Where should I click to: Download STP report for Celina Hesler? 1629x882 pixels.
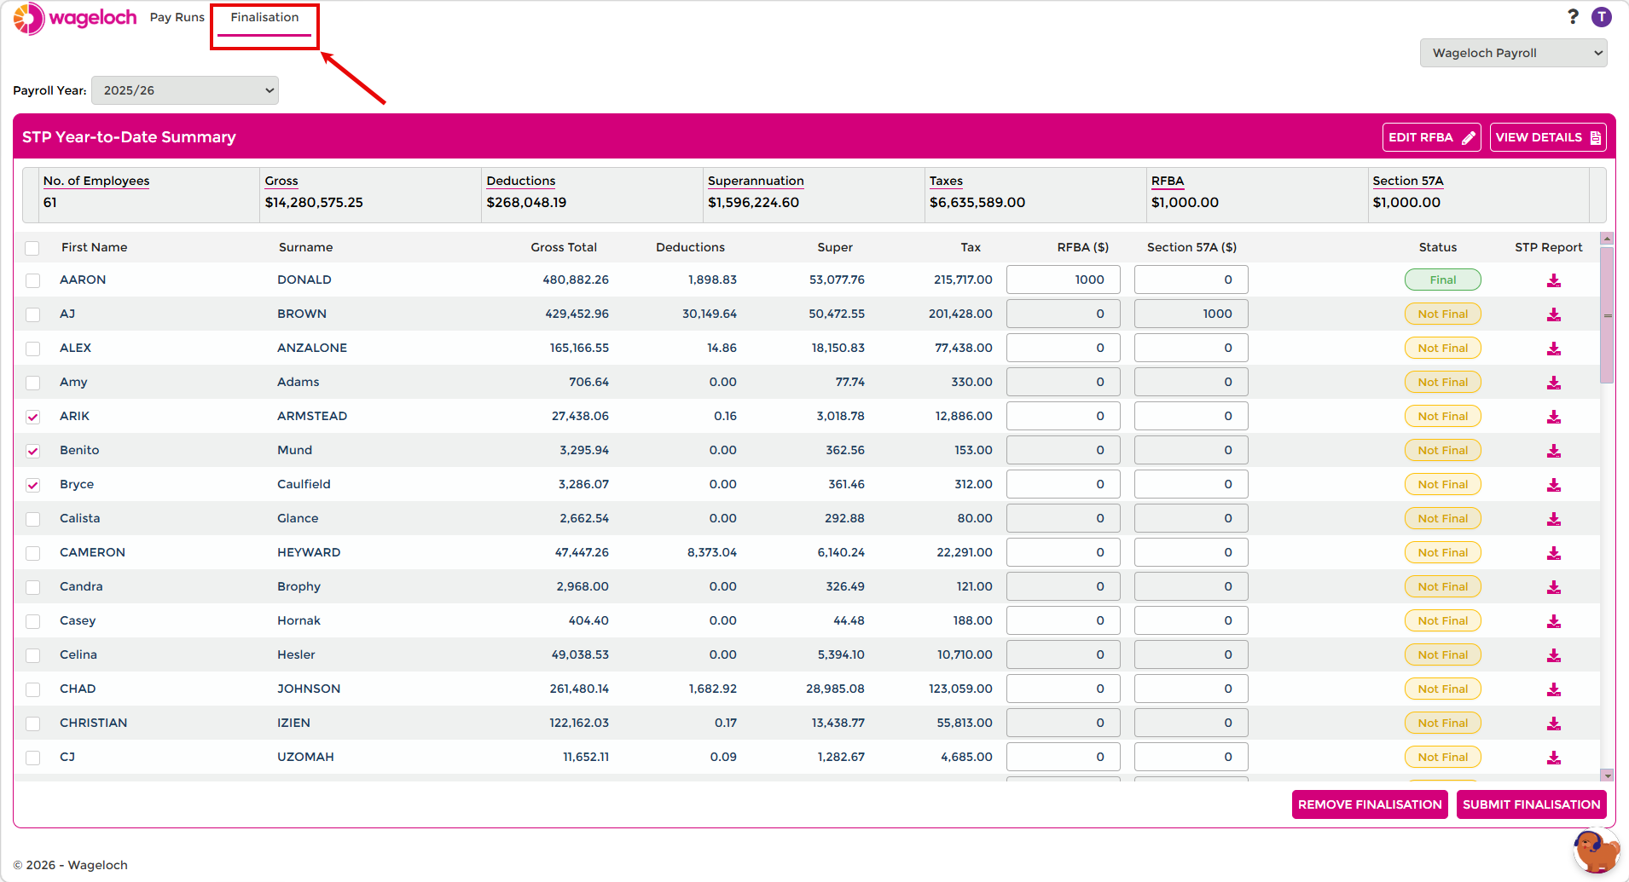[x=1554, y=655]
